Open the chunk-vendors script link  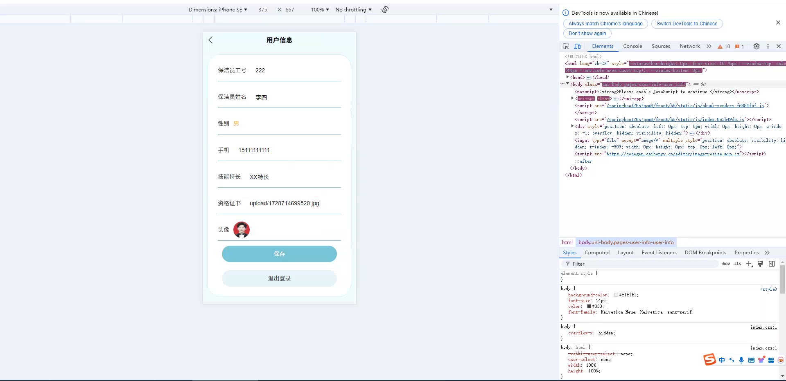click(685, 105)
